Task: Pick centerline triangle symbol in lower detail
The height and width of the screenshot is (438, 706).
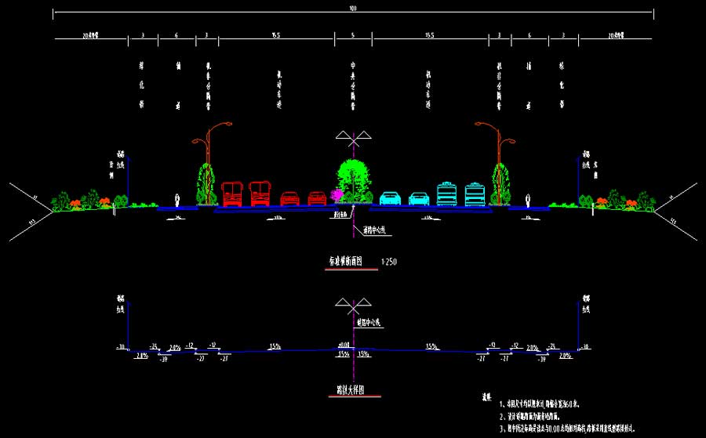Action: tap(354, 306)
